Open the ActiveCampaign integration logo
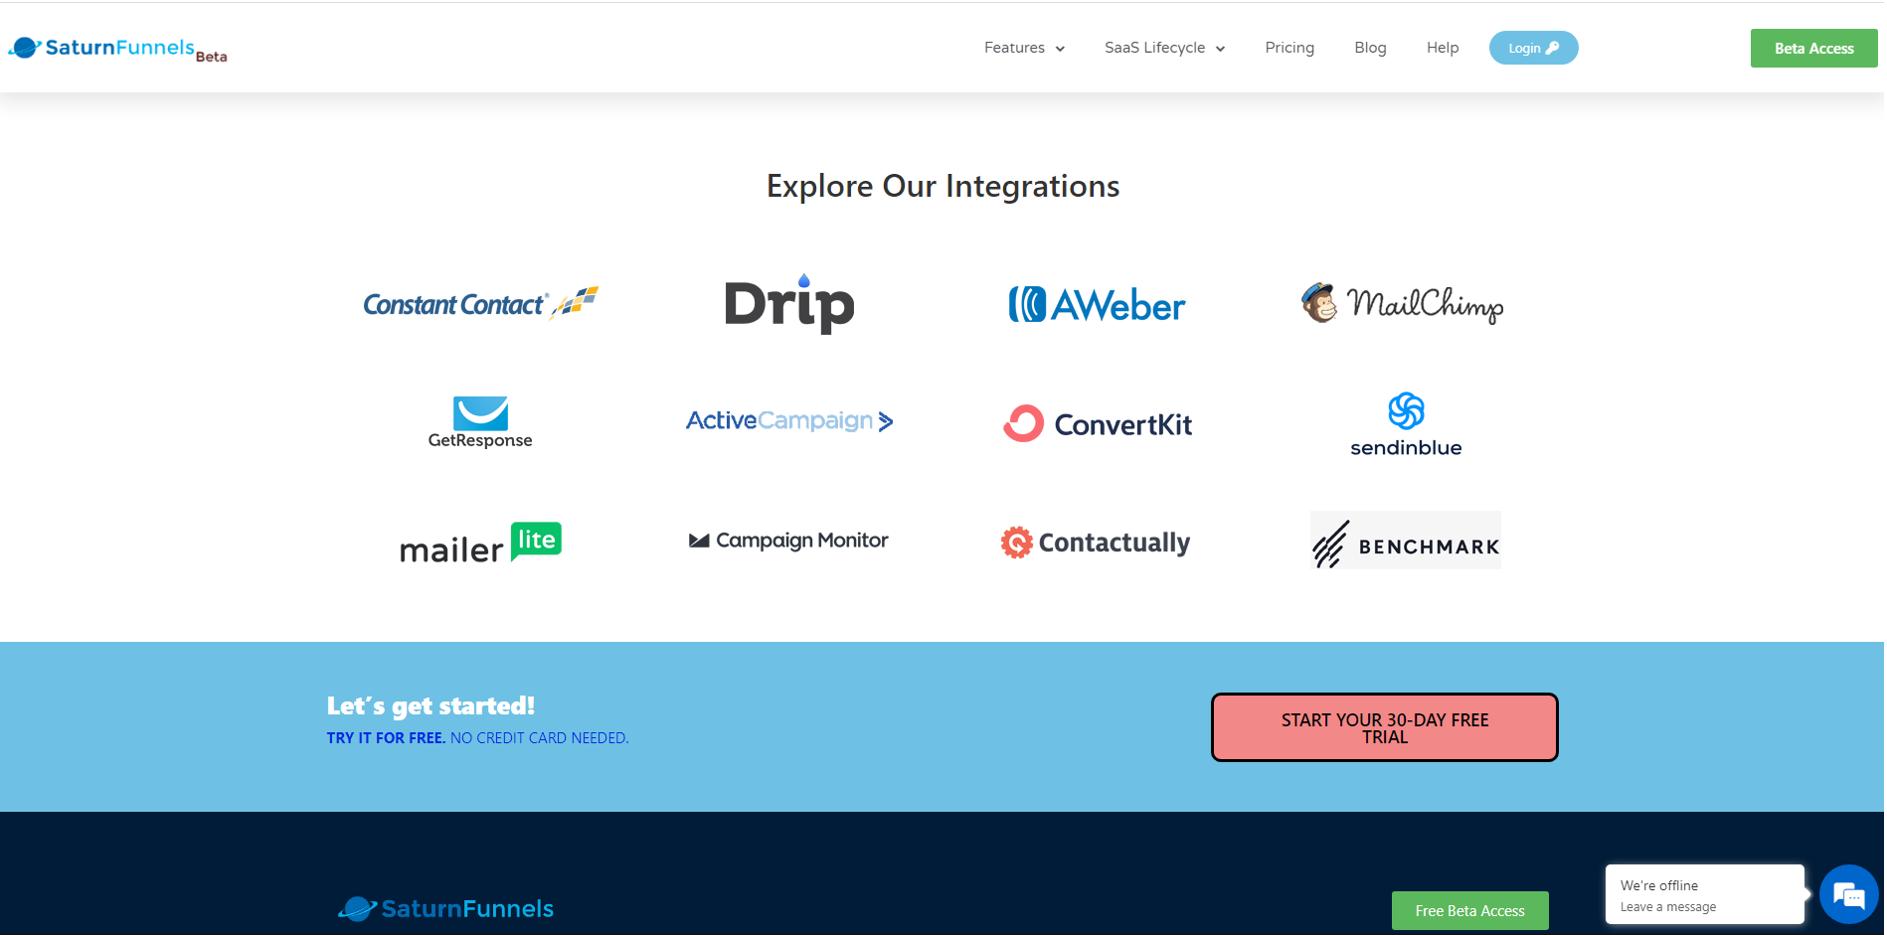The height and width of the screenshot is (935, 1887). [789, 421]
